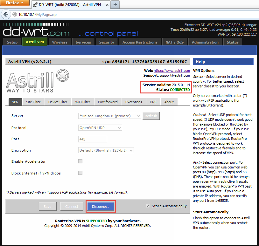Viewport: 259px width, 246px height.
Task: Open the Wireless main tab
Action: tap(60, 42)
